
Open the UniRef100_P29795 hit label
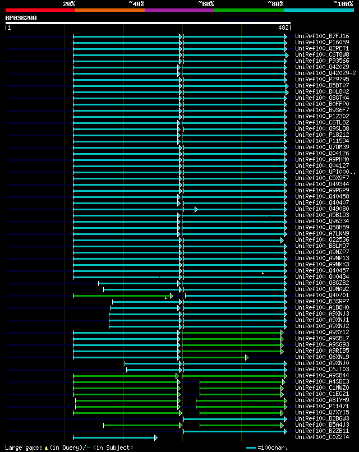(x=322, y=79)
